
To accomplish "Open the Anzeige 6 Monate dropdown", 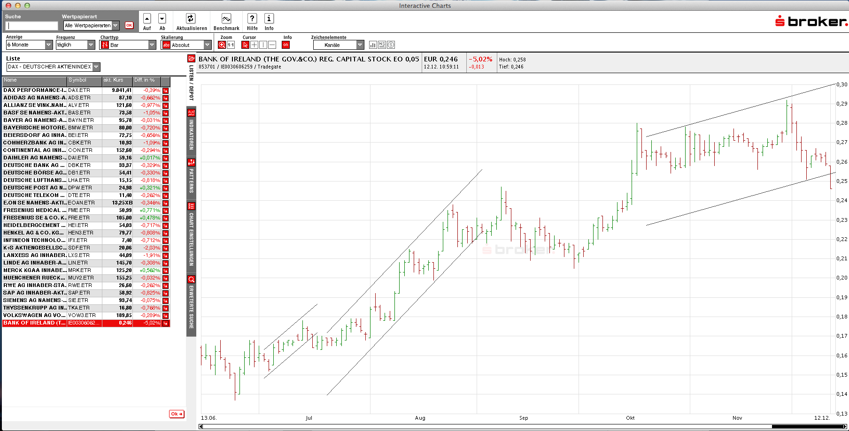I will pos(29,45).
